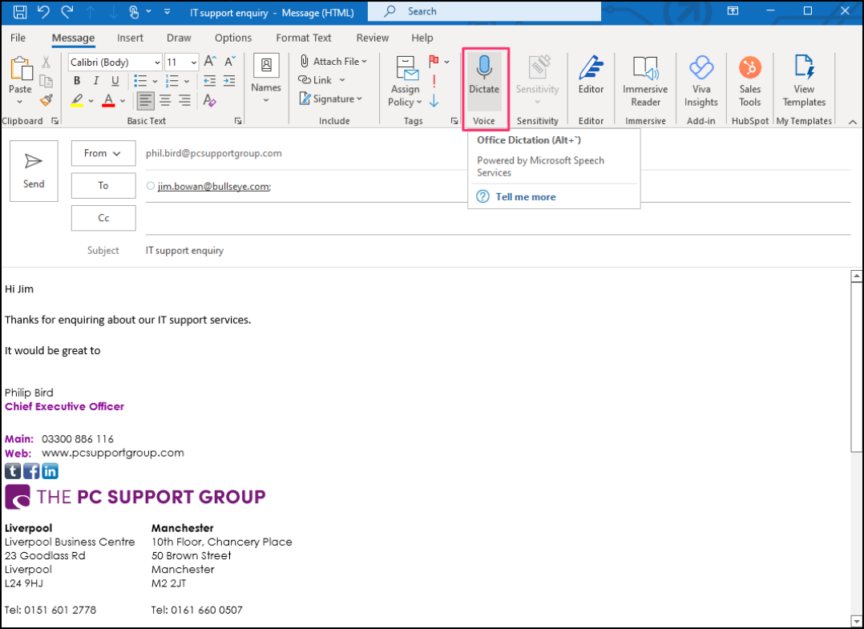Open the font size 11 dropdown
This screenshot has width=864, height=629.
(x=193, y=62)
